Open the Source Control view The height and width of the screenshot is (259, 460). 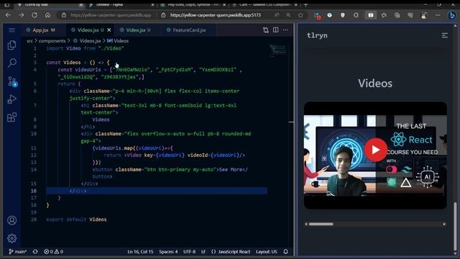(12, 81)
